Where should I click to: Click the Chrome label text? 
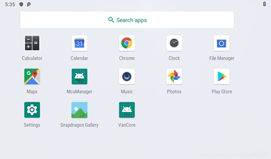point(127,58)
